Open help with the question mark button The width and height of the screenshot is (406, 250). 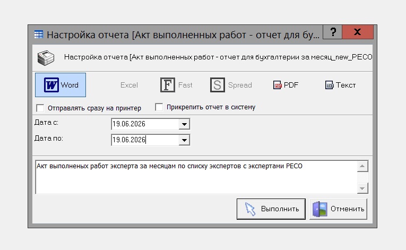[x=332, y=32]
